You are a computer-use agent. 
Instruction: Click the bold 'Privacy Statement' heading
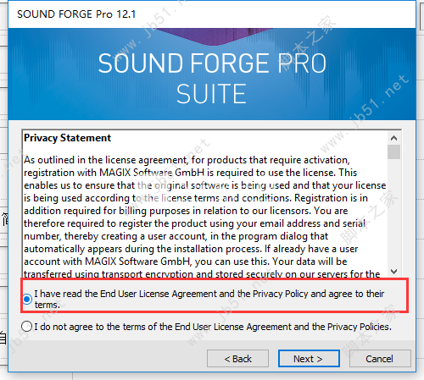point(67,138)
